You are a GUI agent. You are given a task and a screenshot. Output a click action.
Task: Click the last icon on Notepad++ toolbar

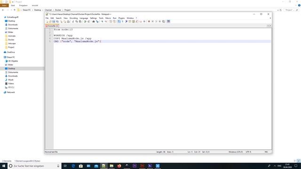pyautogui.click(x=168, y=22)
